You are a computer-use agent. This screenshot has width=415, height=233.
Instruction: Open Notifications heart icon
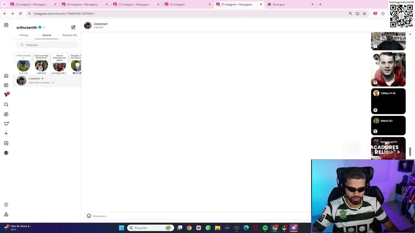(6, 124)
